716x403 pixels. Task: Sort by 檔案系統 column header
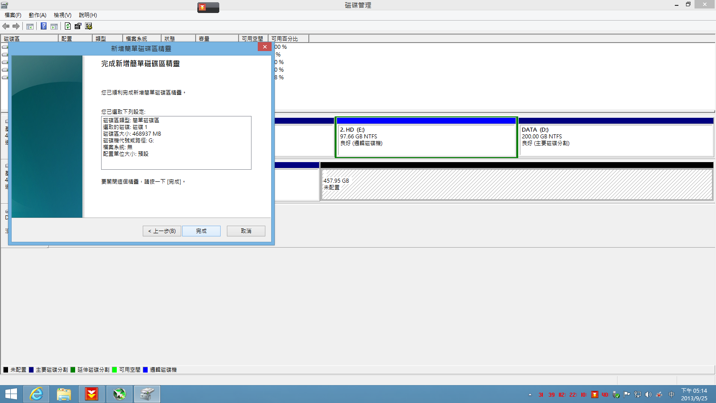pyautogui.click(x=142, y=39)
